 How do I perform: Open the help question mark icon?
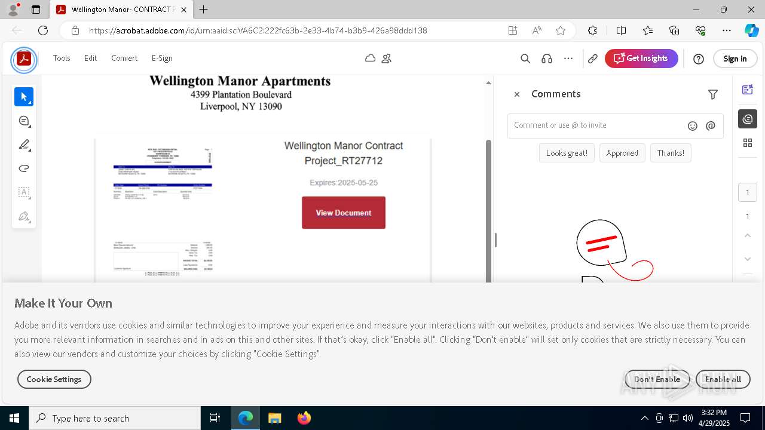(x=699, y=59)
